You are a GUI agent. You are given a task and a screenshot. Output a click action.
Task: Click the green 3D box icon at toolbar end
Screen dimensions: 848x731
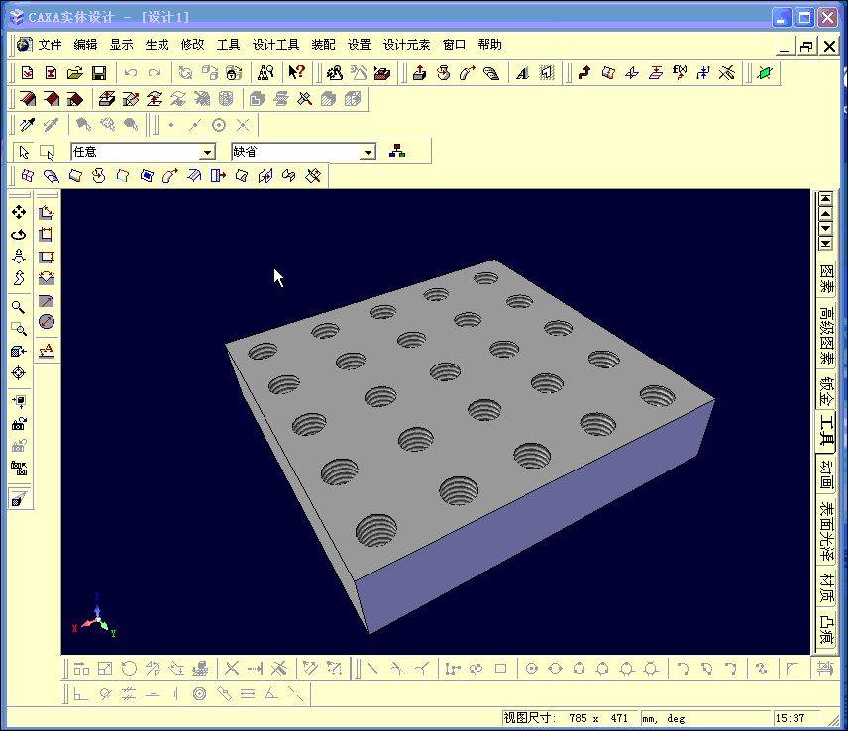tap(765, 73)
